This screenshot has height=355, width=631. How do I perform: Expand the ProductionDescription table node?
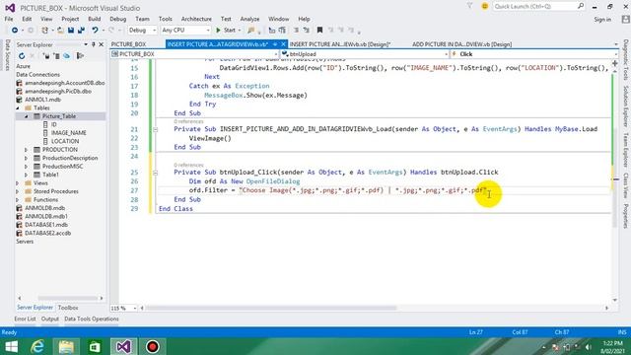point(27,158)
